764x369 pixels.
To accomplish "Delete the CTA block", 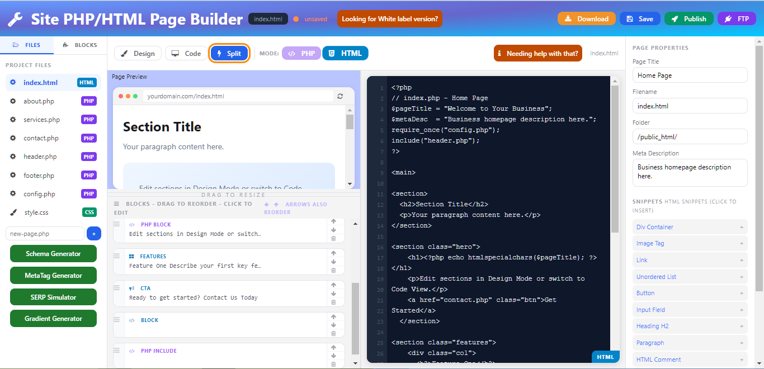I will click(x=333, y=302).
